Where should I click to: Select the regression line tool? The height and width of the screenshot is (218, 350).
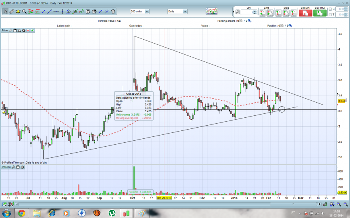[x=82, y=11]
